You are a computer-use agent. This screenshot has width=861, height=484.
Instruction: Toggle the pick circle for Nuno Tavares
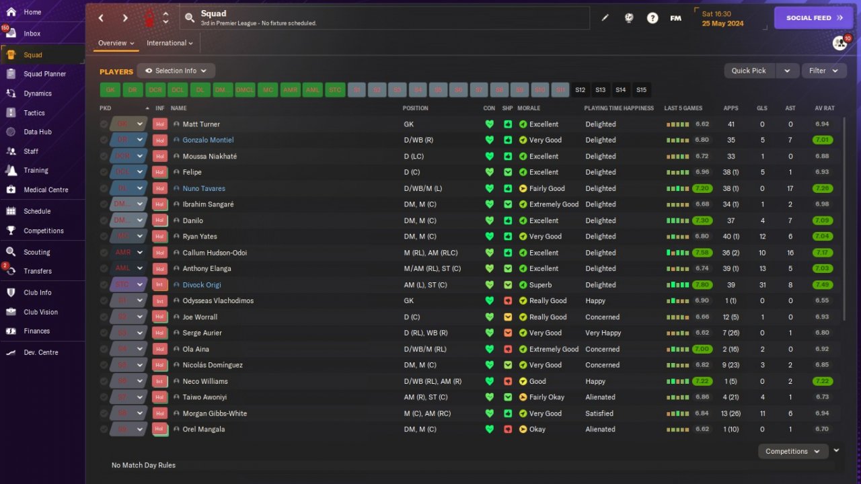coord(104,188)
